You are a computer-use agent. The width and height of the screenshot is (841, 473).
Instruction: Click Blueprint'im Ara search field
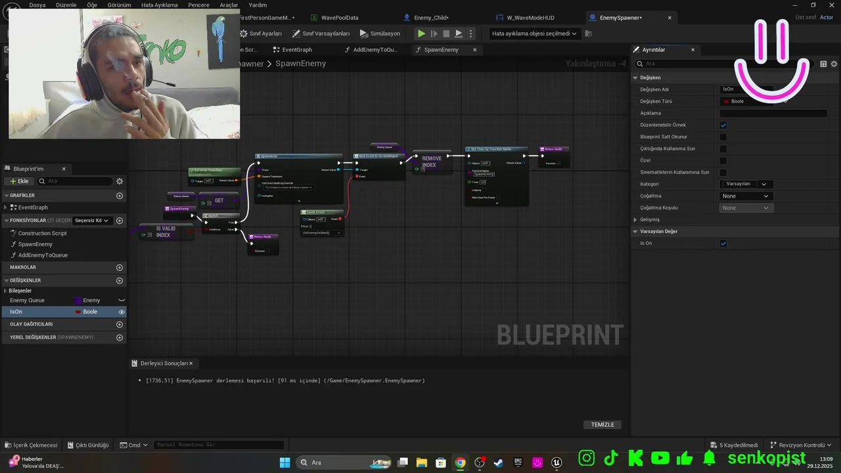74,181
